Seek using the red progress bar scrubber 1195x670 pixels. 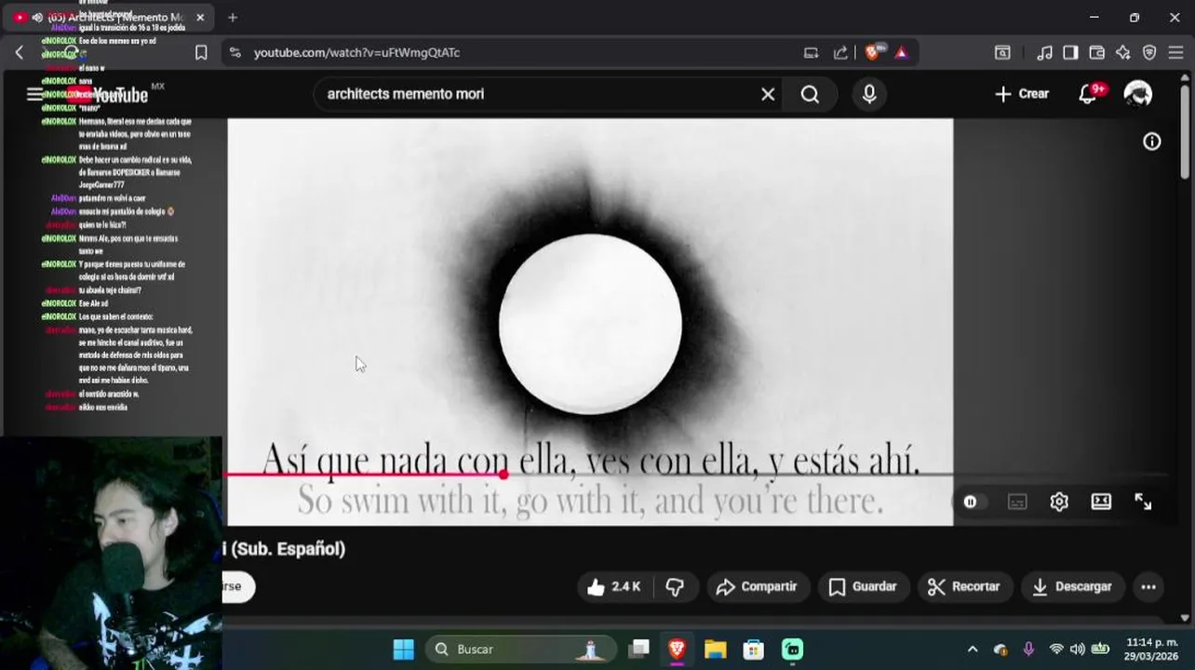tap(504, 475)
